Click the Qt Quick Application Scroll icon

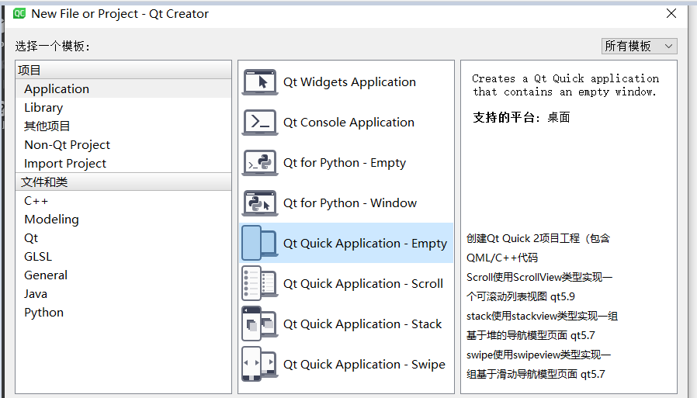260,283
